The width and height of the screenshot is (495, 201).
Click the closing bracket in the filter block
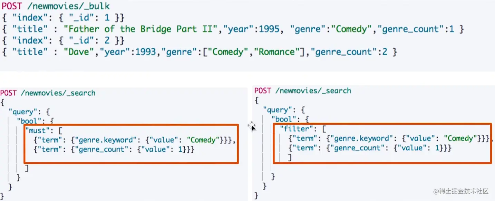point(290,157)
